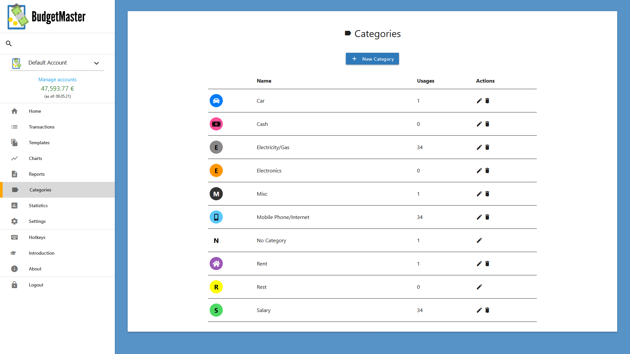Open the Statistics page

tap(57, 206)
